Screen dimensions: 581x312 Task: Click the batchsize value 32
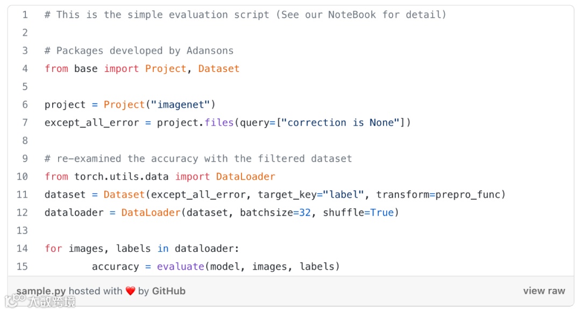[305, 213]
